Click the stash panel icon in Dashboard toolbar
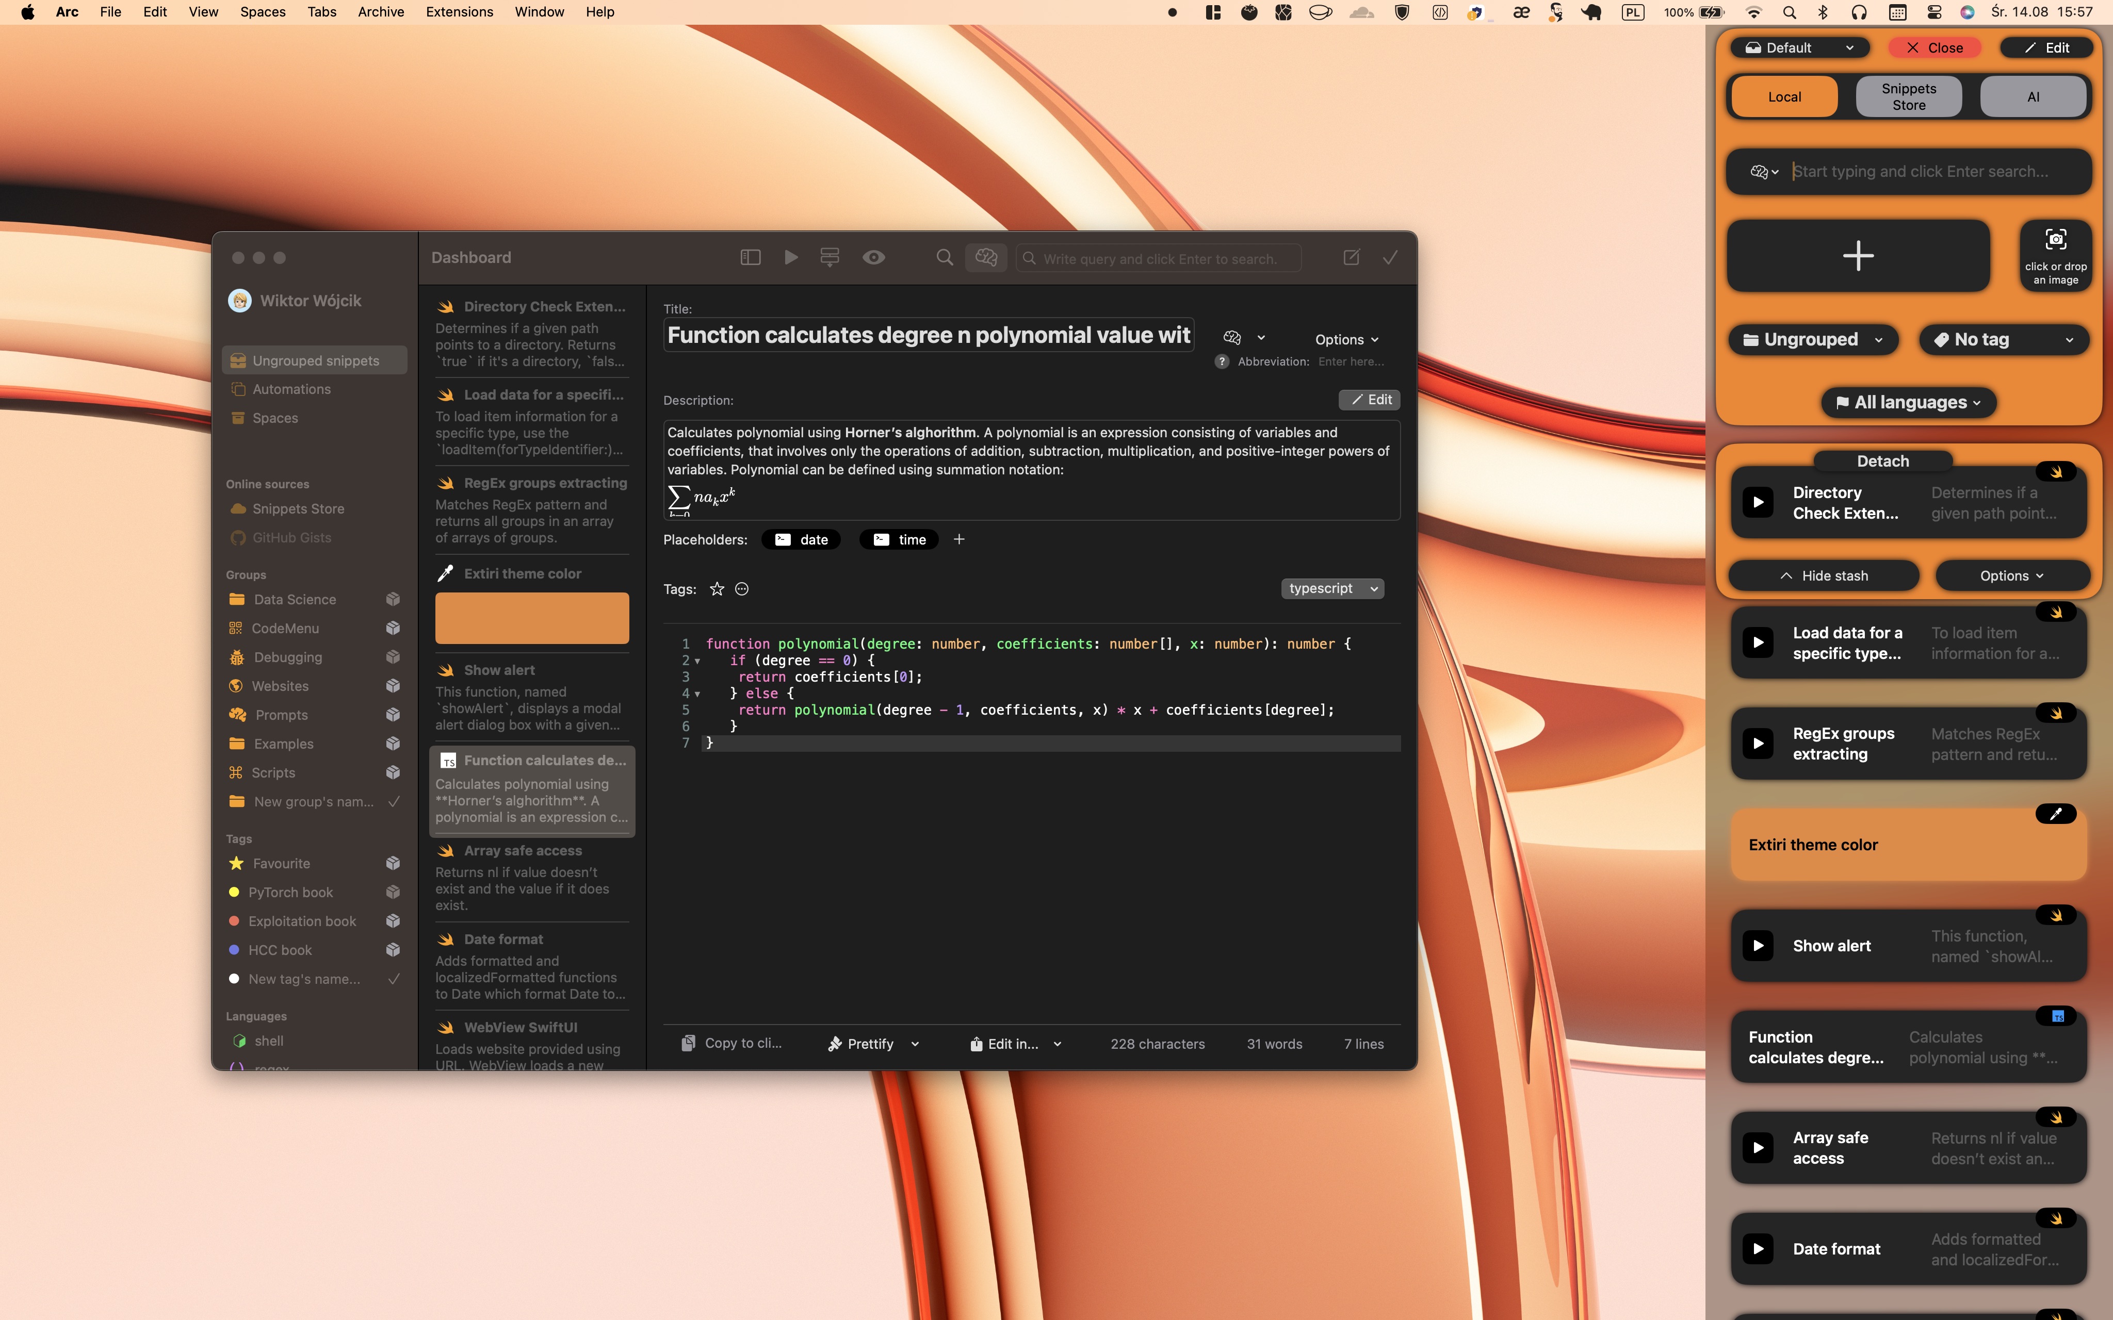 point(830,257)
